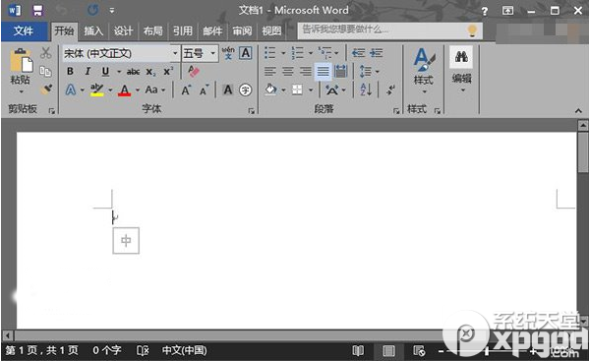
Task: Collapse the ribbon chevron
Action: (578, 111)
